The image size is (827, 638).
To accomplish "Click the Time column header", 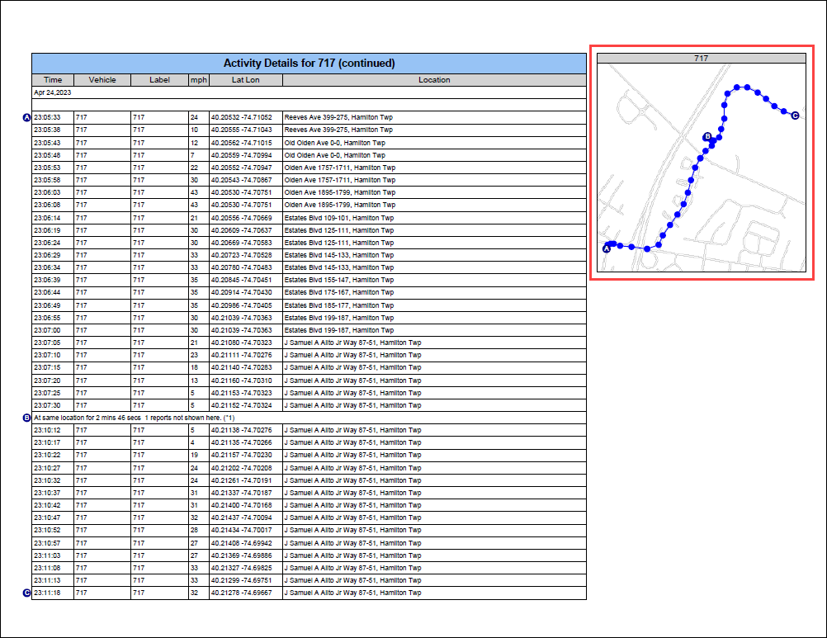I will coord(53,80).
